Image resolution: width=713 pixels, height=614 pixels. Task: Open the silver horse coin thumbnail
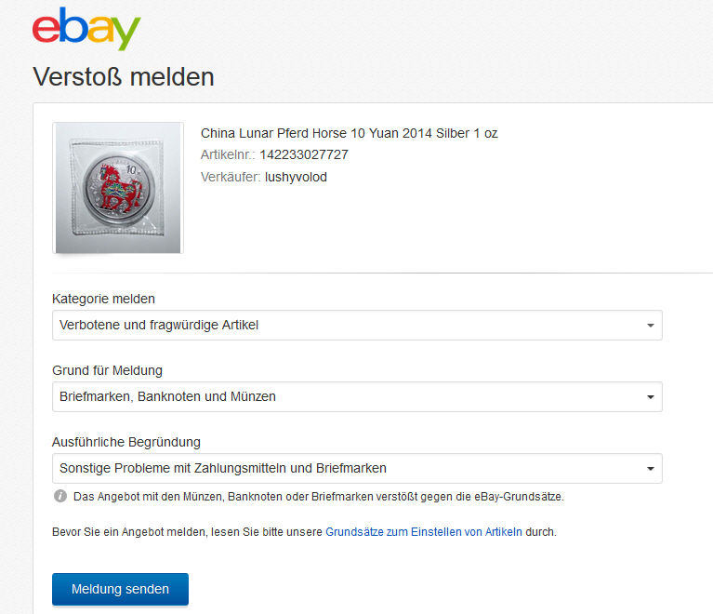[118, 188]
